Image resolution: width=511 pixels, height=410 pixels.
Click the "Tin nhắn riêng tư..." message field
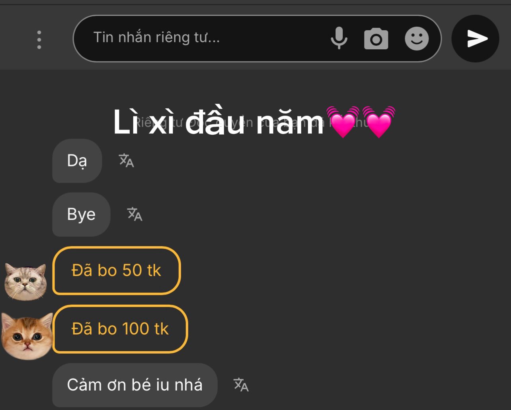pos(199,38)
